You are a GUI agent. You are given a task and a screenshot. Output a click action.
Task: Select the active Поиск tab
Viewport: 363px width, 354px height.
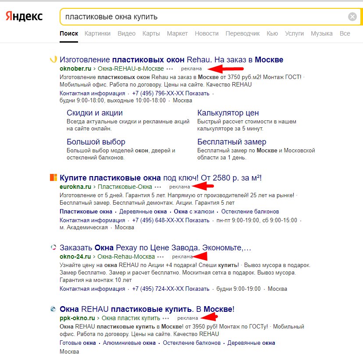click(69, 34)
